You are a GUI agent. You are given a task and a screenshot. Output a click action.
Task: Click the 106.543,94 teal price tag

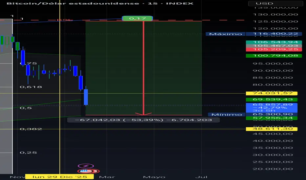(274, 42)
